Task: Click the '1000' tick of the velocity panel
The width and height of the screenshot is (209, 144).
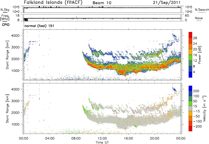Action: tap(15, 124)
